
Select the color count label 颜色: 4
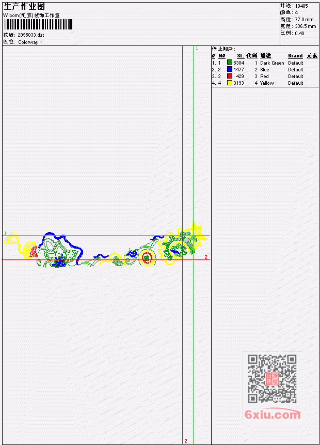pos(289,13)
